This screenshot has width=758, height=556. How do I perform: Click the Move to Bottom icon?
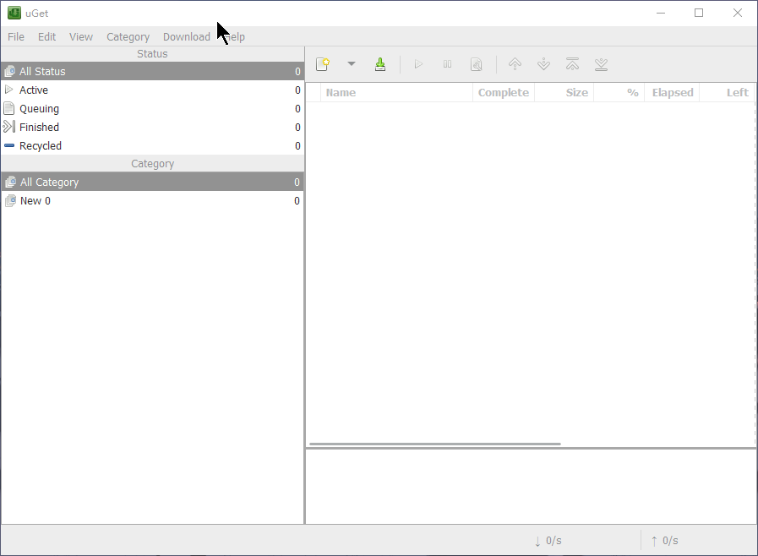point(601,64)
